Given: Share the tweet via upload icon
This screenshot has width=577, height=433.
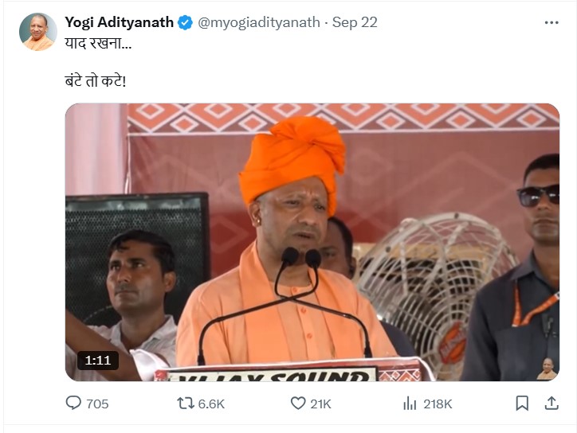Looking at the screenshot, I should 551,404.
